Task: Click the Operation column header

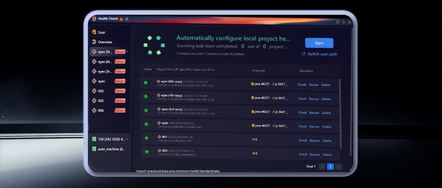Action: [306, 71]
